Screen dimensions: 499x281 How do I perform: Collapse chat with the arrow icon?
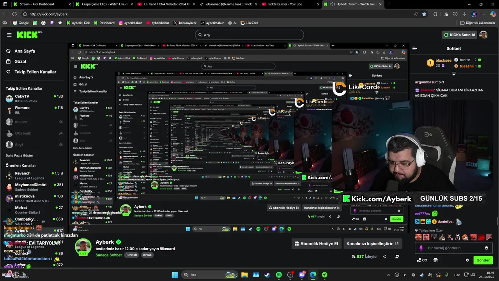(415, 48)
